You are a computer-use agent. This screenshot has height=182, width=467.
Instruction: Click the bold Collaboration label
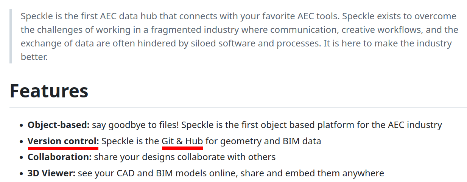pyautogui.click(x=59, y=157)
